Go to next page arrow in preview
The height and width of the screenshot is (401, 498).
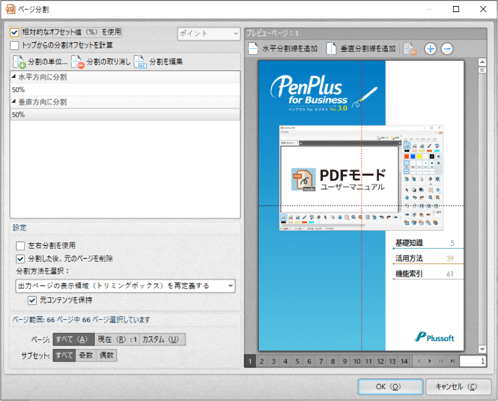click(430, 361)
